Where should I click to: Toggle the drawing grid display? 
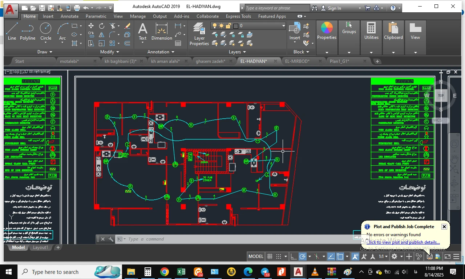(x=270, y=256)
